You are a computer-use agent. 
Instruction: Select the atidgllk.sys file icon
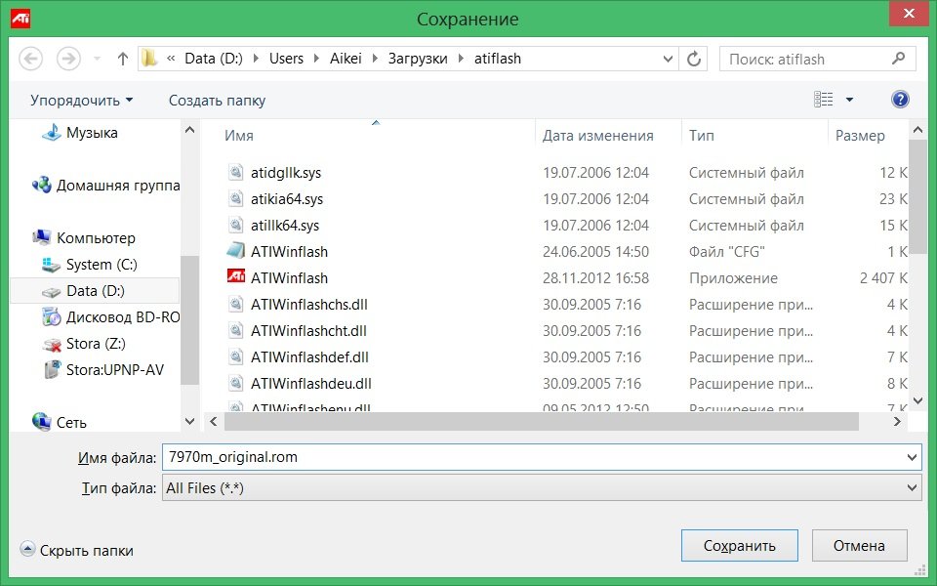coord(236,172)
